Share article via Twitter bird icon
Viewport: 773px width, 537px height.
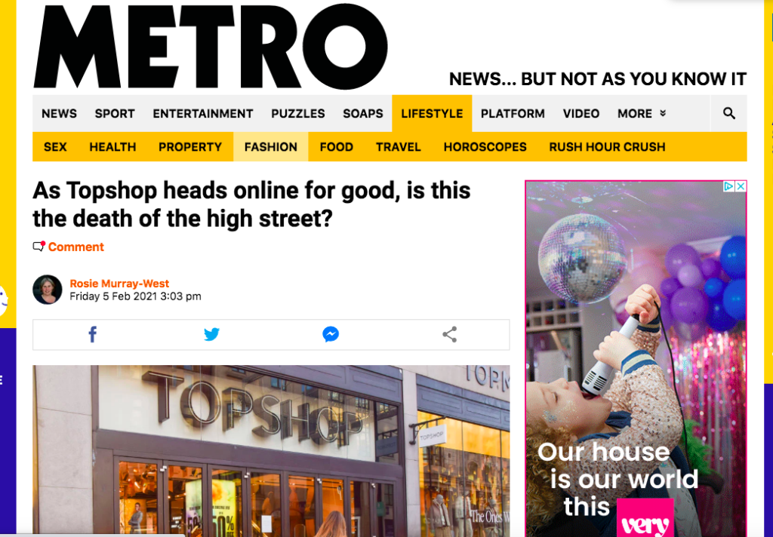tap(211, 335)
